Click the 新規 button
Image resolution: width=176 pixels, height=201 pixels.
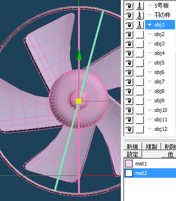[133, 146]
